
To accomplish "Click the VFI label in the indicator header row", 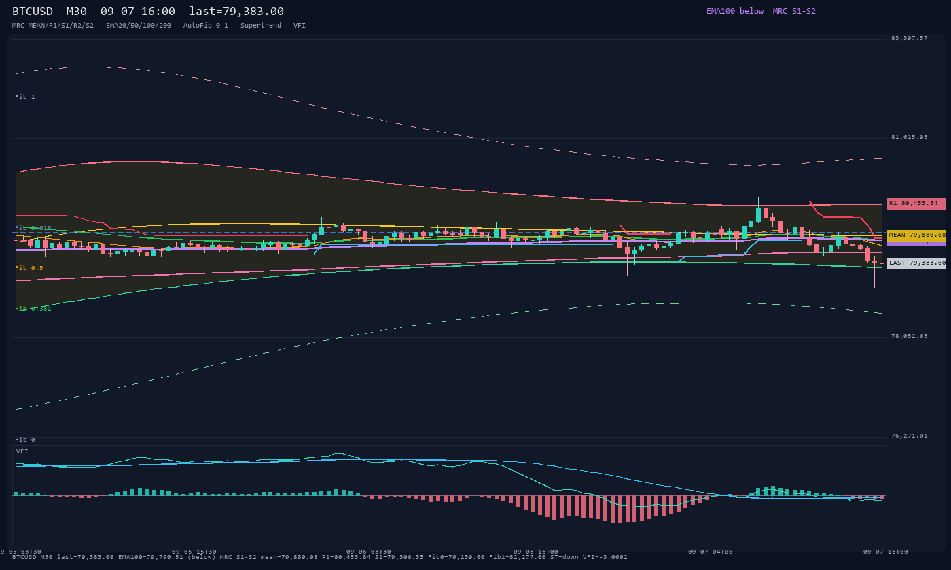I will point(300,25).
